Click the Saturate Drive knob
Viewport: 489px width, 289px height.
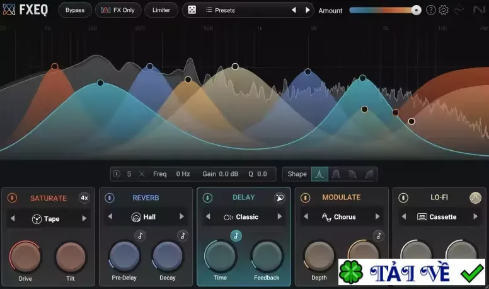pyautogui.click(x=25, y=257)
